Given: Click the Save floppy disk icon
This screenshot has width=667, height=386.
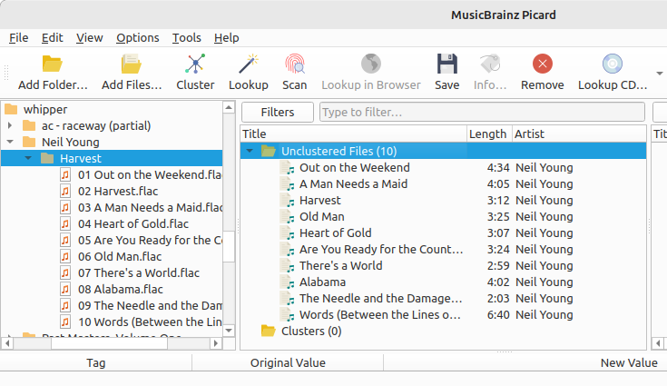Looking at the screenshot, I should click(447, 64).
